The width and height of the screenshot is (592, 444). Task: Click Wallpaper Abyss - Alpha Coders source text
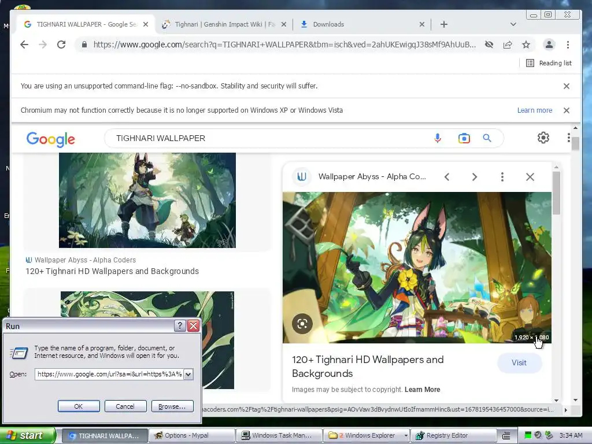pos(85,260)
